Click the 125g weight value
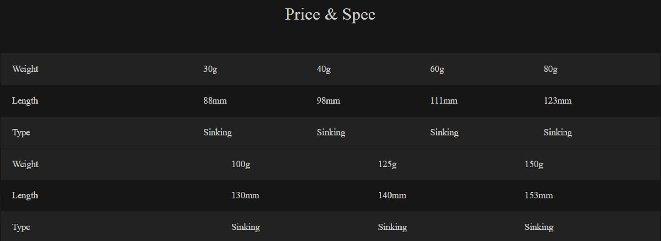This screenshot has width=661, height=241. pyautogui.click(x=387, y=164)
